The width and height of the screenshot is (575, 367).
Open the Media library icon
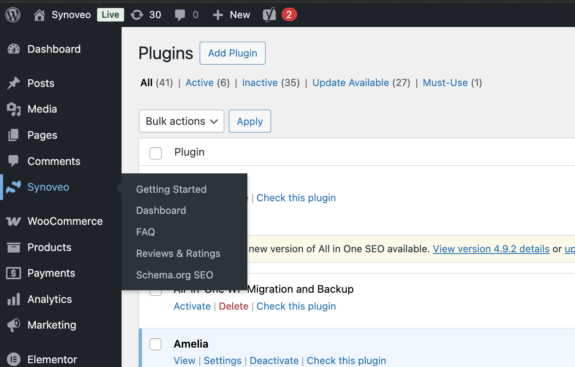click(x=14, y=108)
